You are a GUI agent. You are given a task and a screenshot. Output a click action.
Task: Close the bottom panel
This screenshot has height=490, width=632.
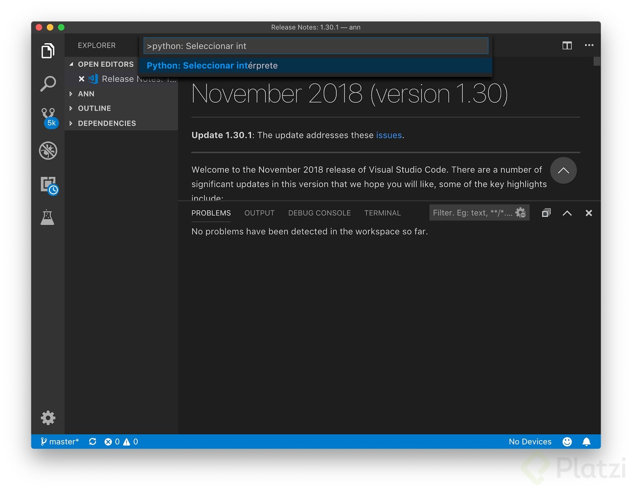[589, 213]
